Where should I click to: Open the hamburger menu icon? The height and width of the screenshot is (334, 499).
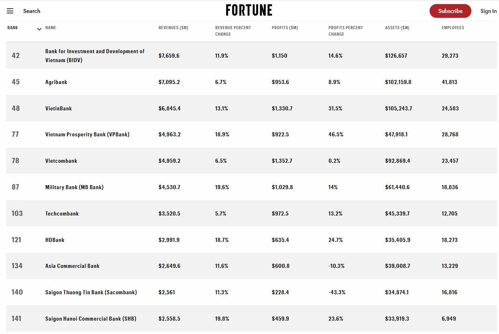point(10,11)
